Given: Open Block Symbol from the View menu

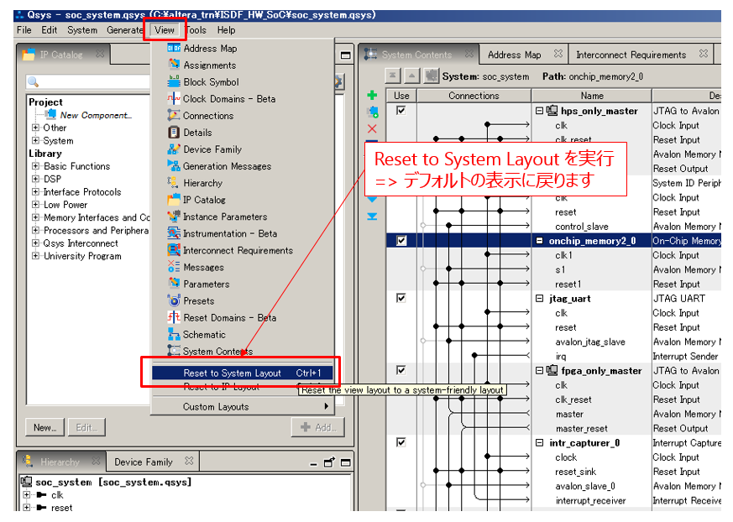Looking at the screenshot, I should pyautogui.click(x=211, y=82).
